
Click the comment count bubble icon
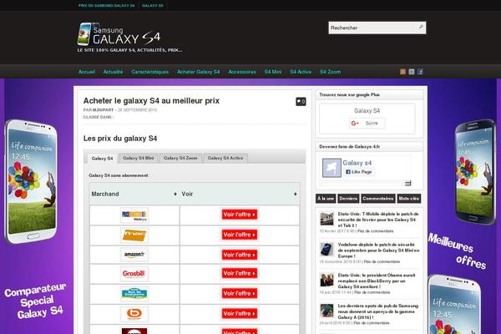301,102
